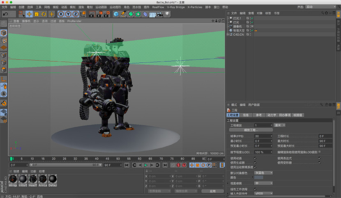Switch to 动力学 tab
This screenshot has width=341, height=198.
[x=272, y=115]
